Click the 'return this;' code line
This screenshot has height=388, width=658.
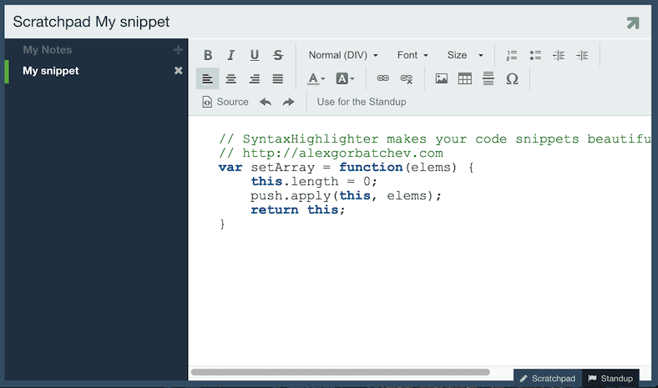pos(298,209)
